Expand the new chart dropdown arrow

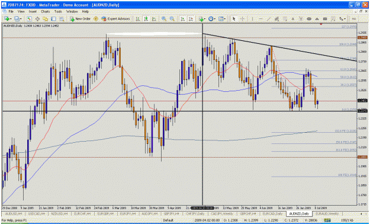click(11, 19)
